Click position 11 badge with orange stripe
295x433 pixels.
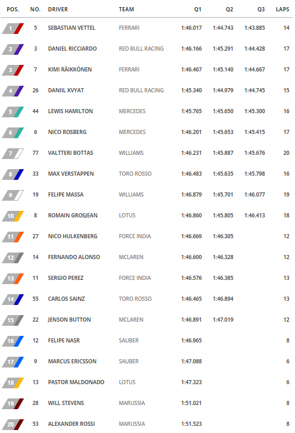click(x=13, y=237)
